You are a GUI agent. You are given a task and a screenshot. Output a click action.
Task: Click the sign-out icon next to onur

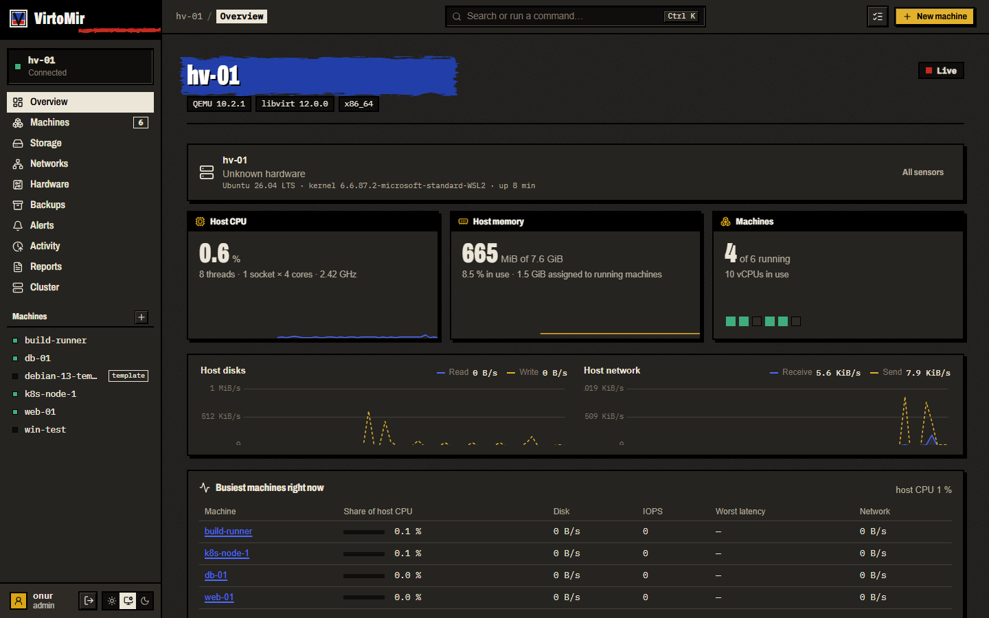[x=89, y=601]
